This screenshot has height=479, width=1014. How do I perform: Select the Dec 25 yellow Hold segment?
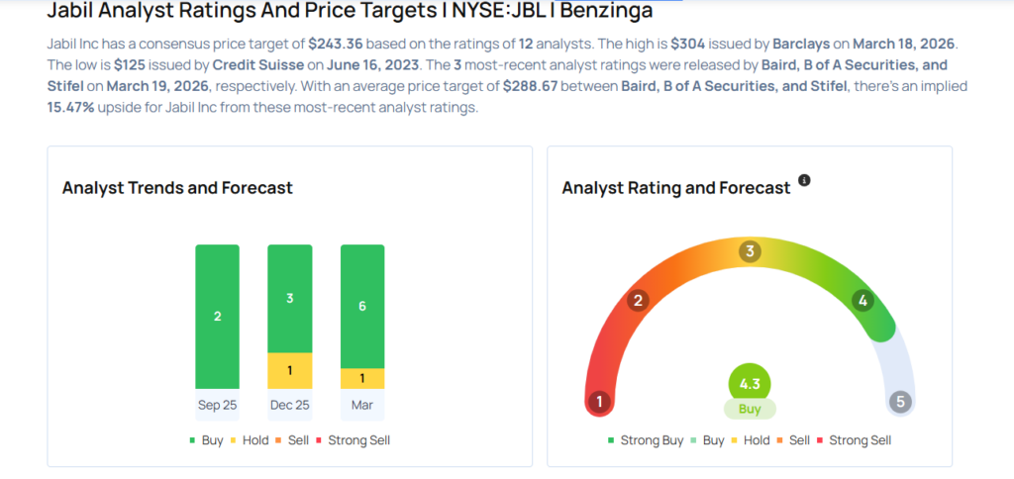(x=289, y=370)
